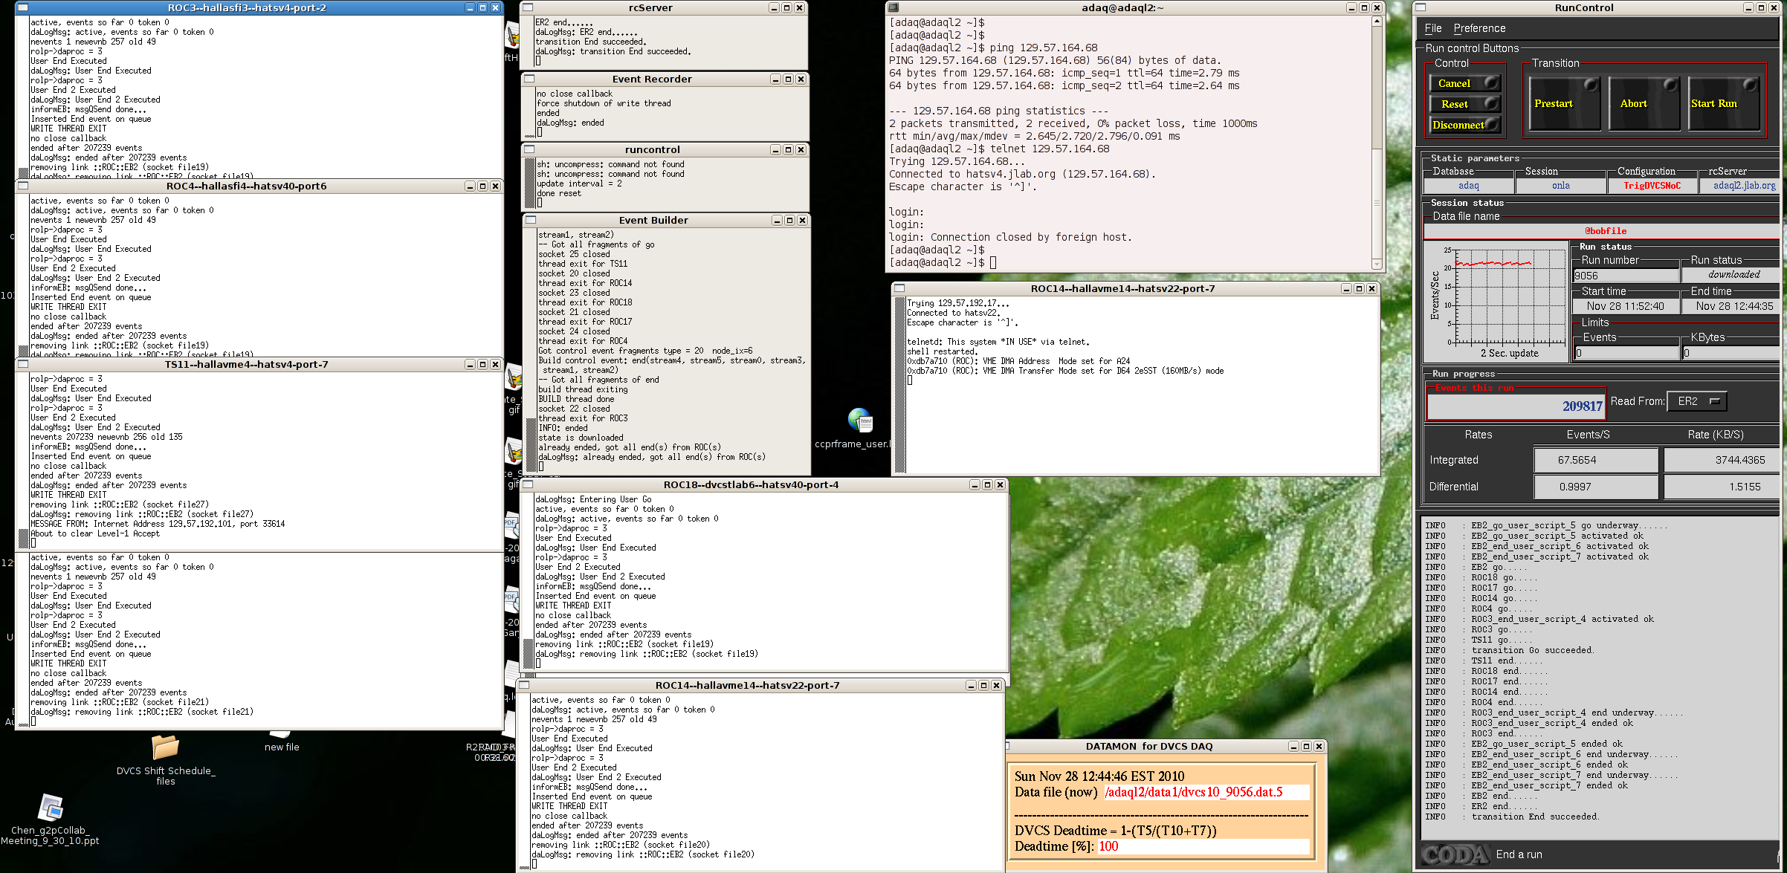Maximize the Event Builder window
1787x873 pixels.
coord(789,220)
